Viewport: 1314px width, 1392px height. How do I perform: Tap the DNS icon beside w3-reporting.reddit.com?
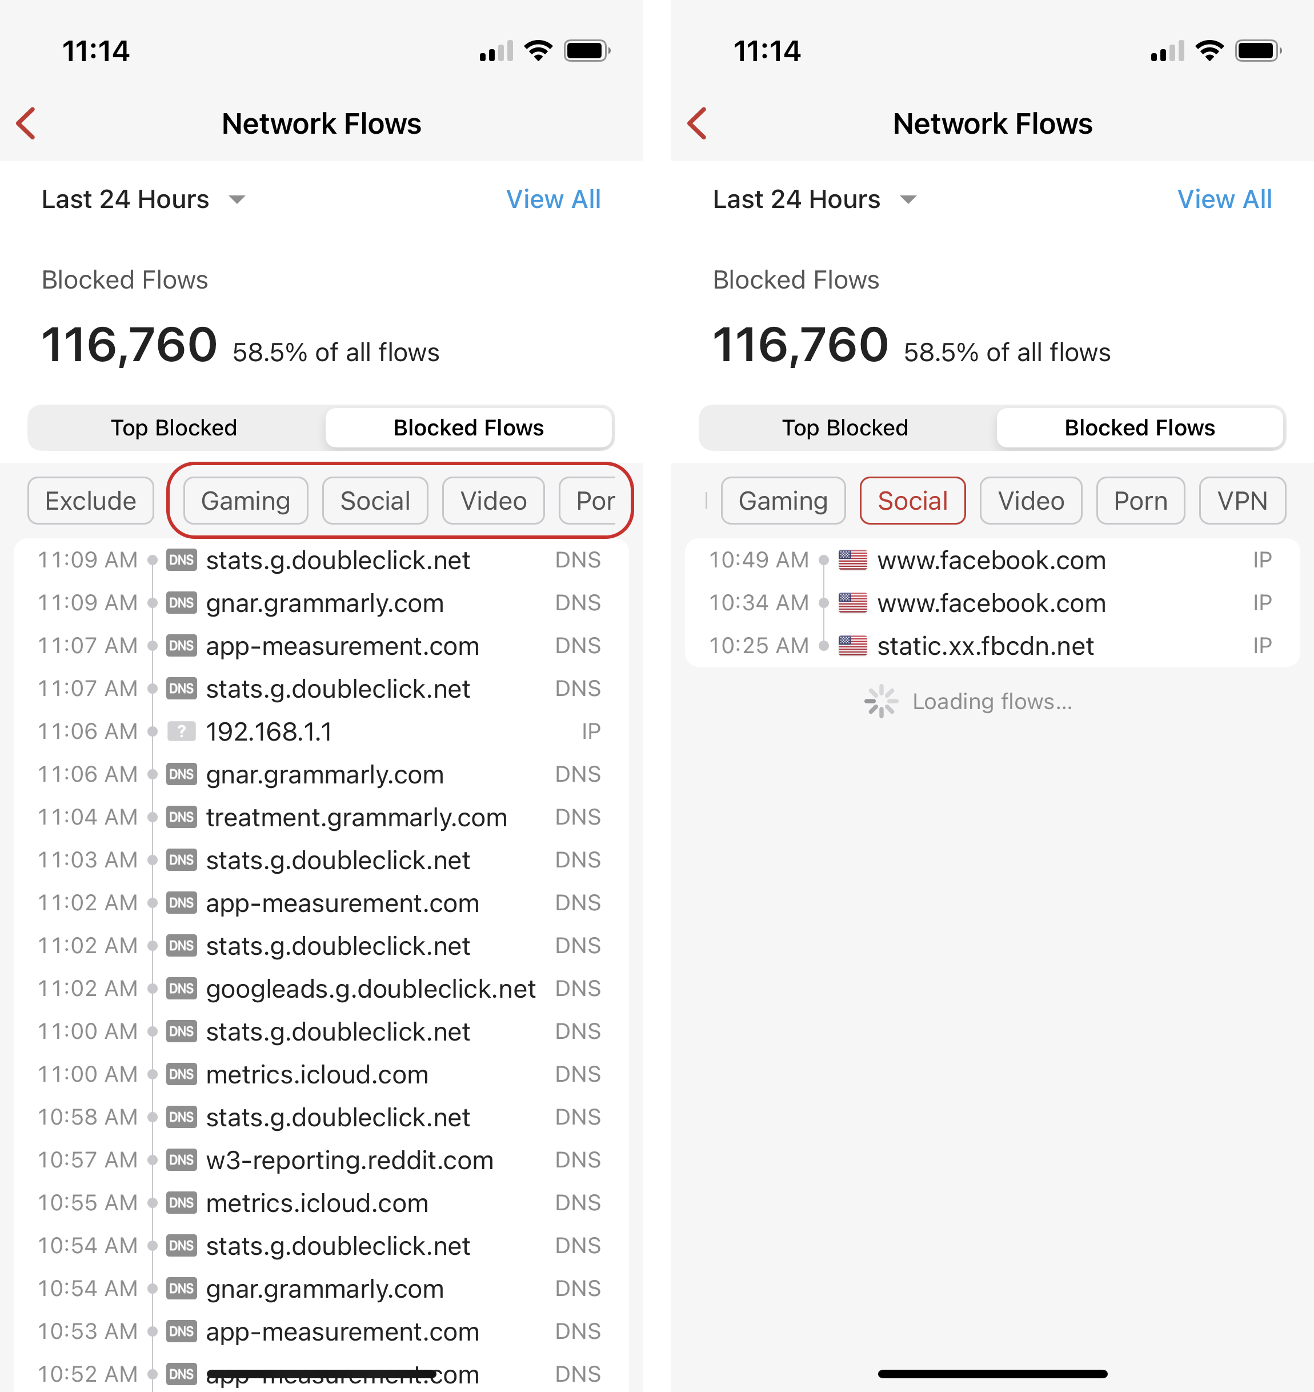(182, 1160)
